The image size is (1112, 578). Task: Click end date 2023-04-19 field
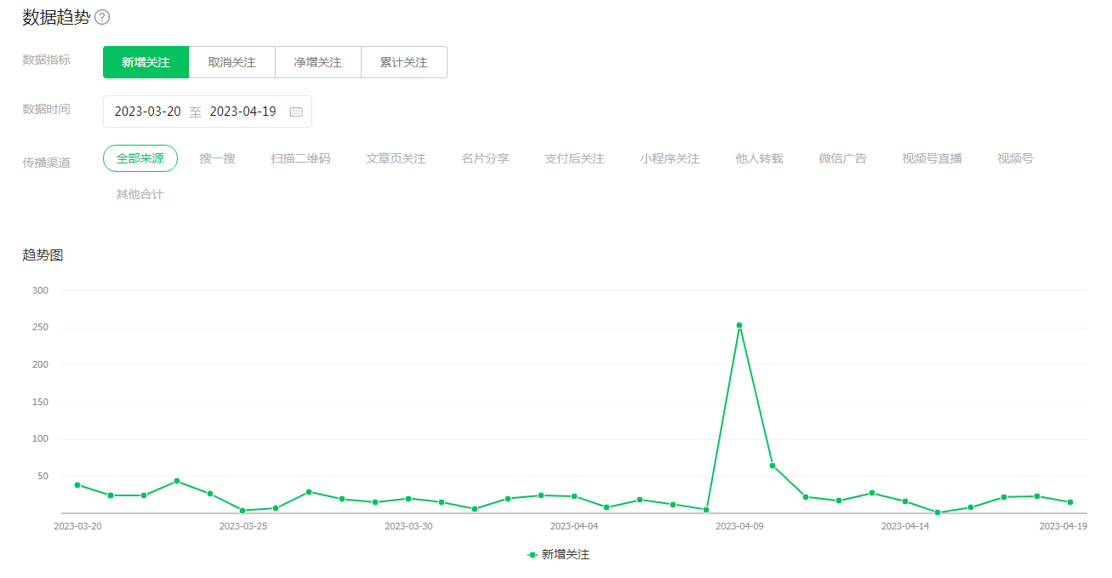pos(243,112)
